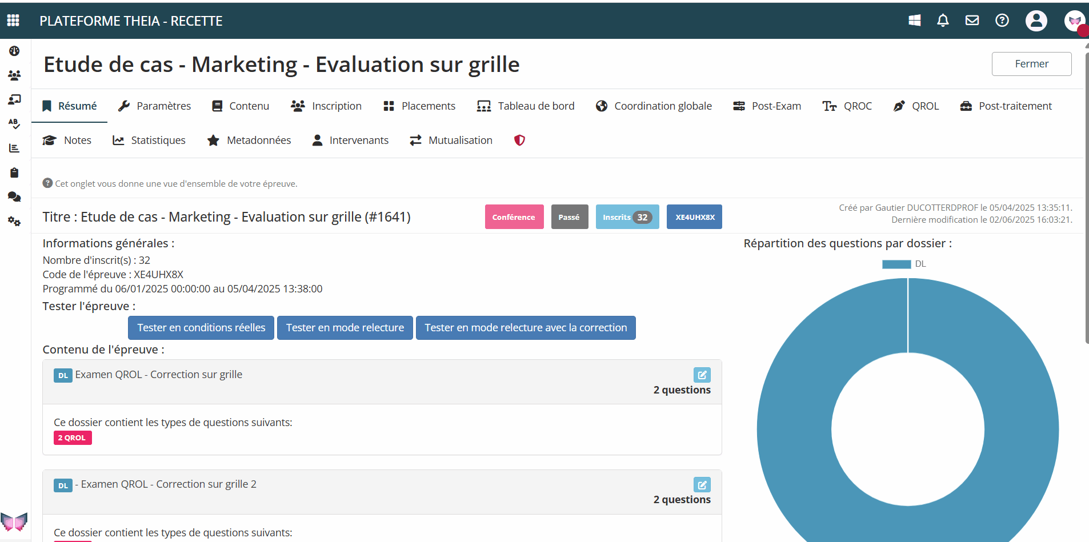Viewport: 1089px width, 542px height.
Task: Click Tester en conditions réelles
Action: [x=201, y=328]
